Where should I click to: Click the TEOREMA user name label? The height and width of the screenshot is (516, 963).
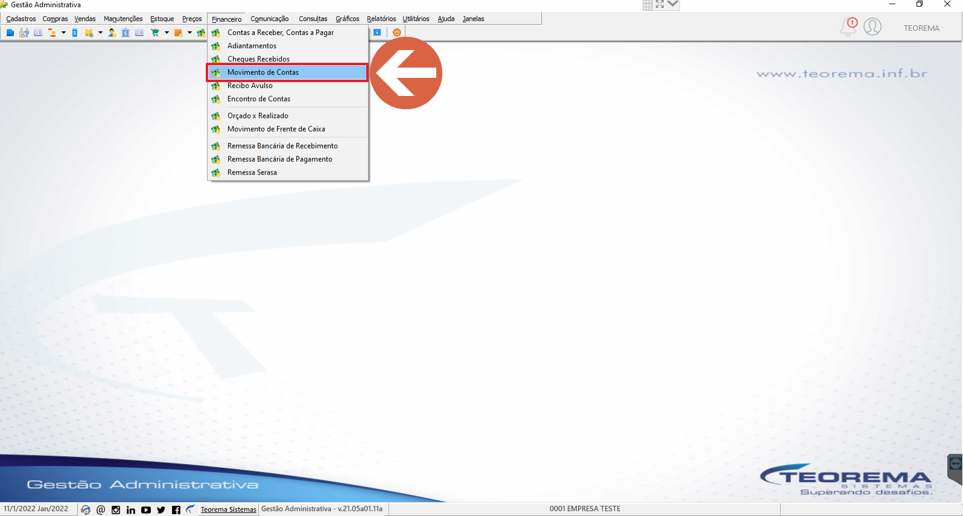tap(921, 28)
